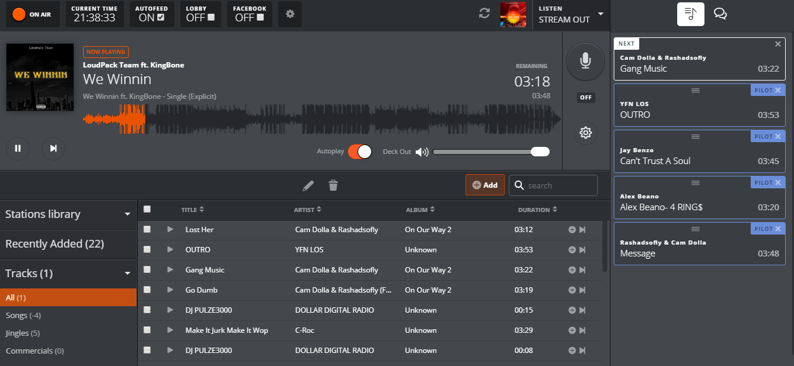Preview play Go Dumb track

tap(171, 290)
